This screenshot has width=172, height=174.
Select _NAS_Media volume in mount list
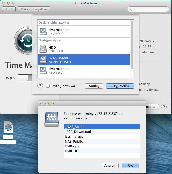click(x=102, y=127)
